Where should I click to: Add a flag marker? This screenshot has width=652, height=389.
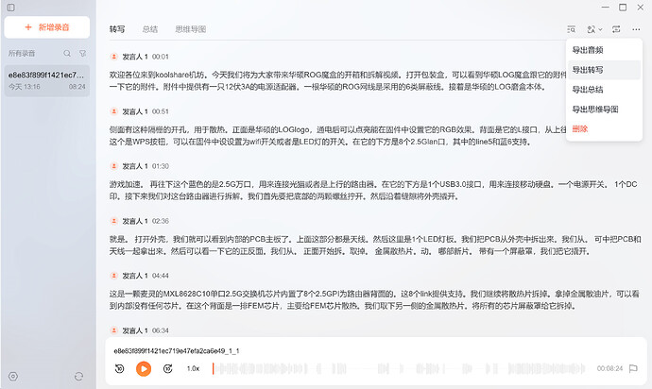pyautogui.click(x=633, y=368)
